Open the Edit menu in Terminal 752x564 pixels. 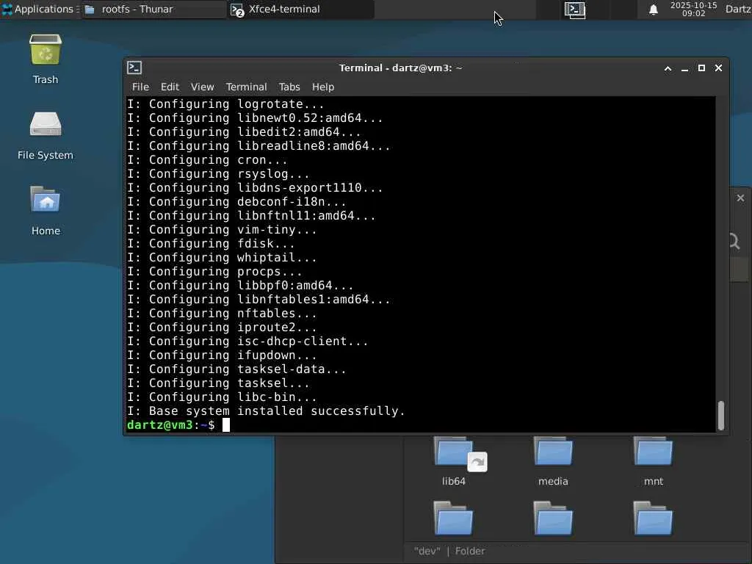[x=170, y=87]
